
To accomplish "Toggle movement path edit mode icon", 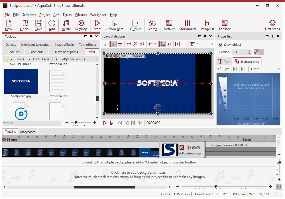I will (x=162, y=44).
